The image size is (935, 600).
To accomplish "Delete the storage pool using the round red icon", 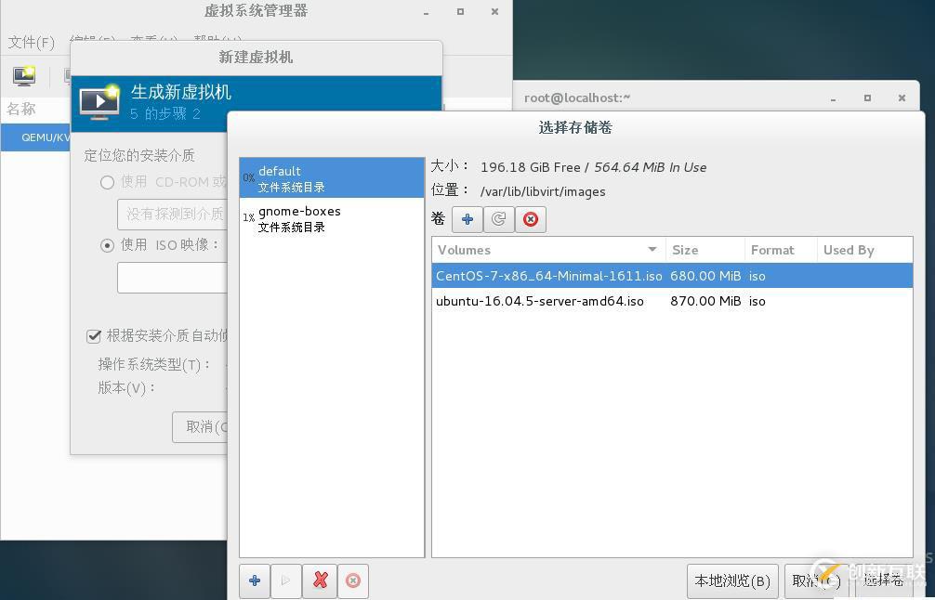I will [x=353, y=580].
